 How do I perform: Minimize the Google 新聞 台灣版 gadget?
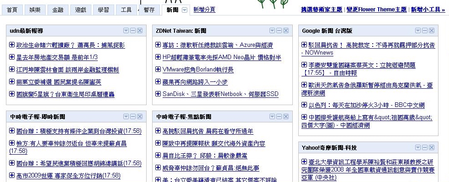[425, 30]
